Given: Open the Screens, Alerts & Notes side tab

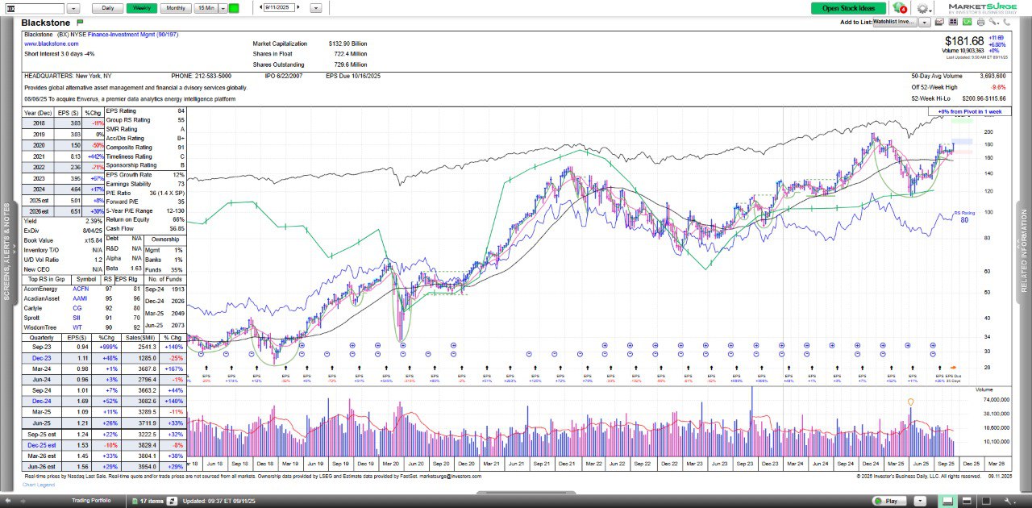Looking at the screenshot, I should click(x=6, y=250).
